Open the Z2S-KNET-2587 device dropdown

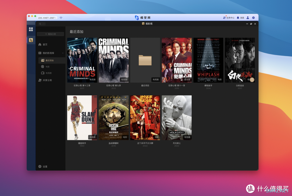[47, 18]
